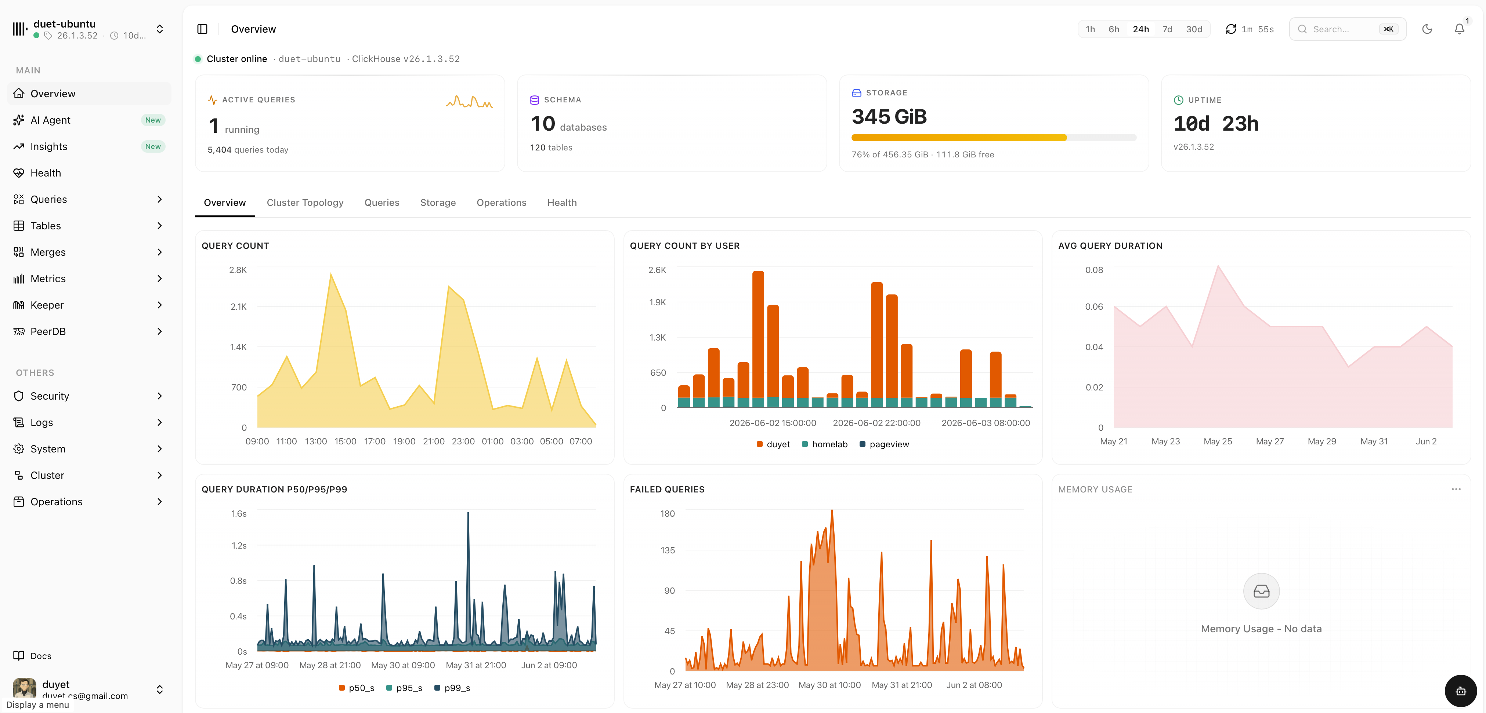Click the Active Queries pulse icon
This screenshot has height=713, width=1486.
point(212,100)
